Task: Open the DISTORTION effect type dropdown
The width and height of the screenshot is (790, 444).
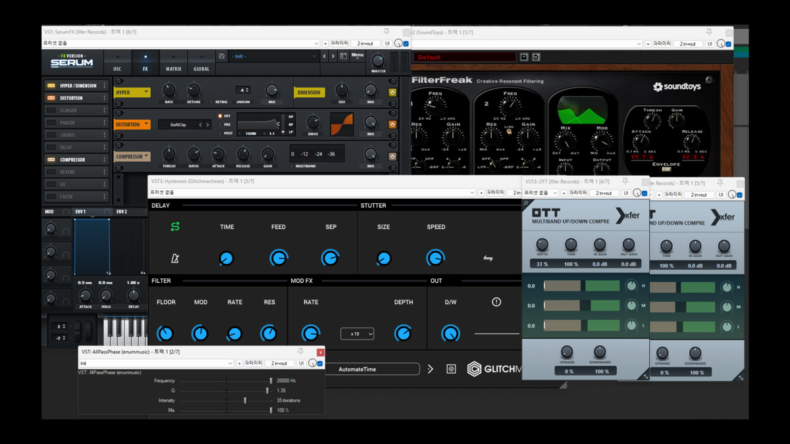Action: point(132,124)
